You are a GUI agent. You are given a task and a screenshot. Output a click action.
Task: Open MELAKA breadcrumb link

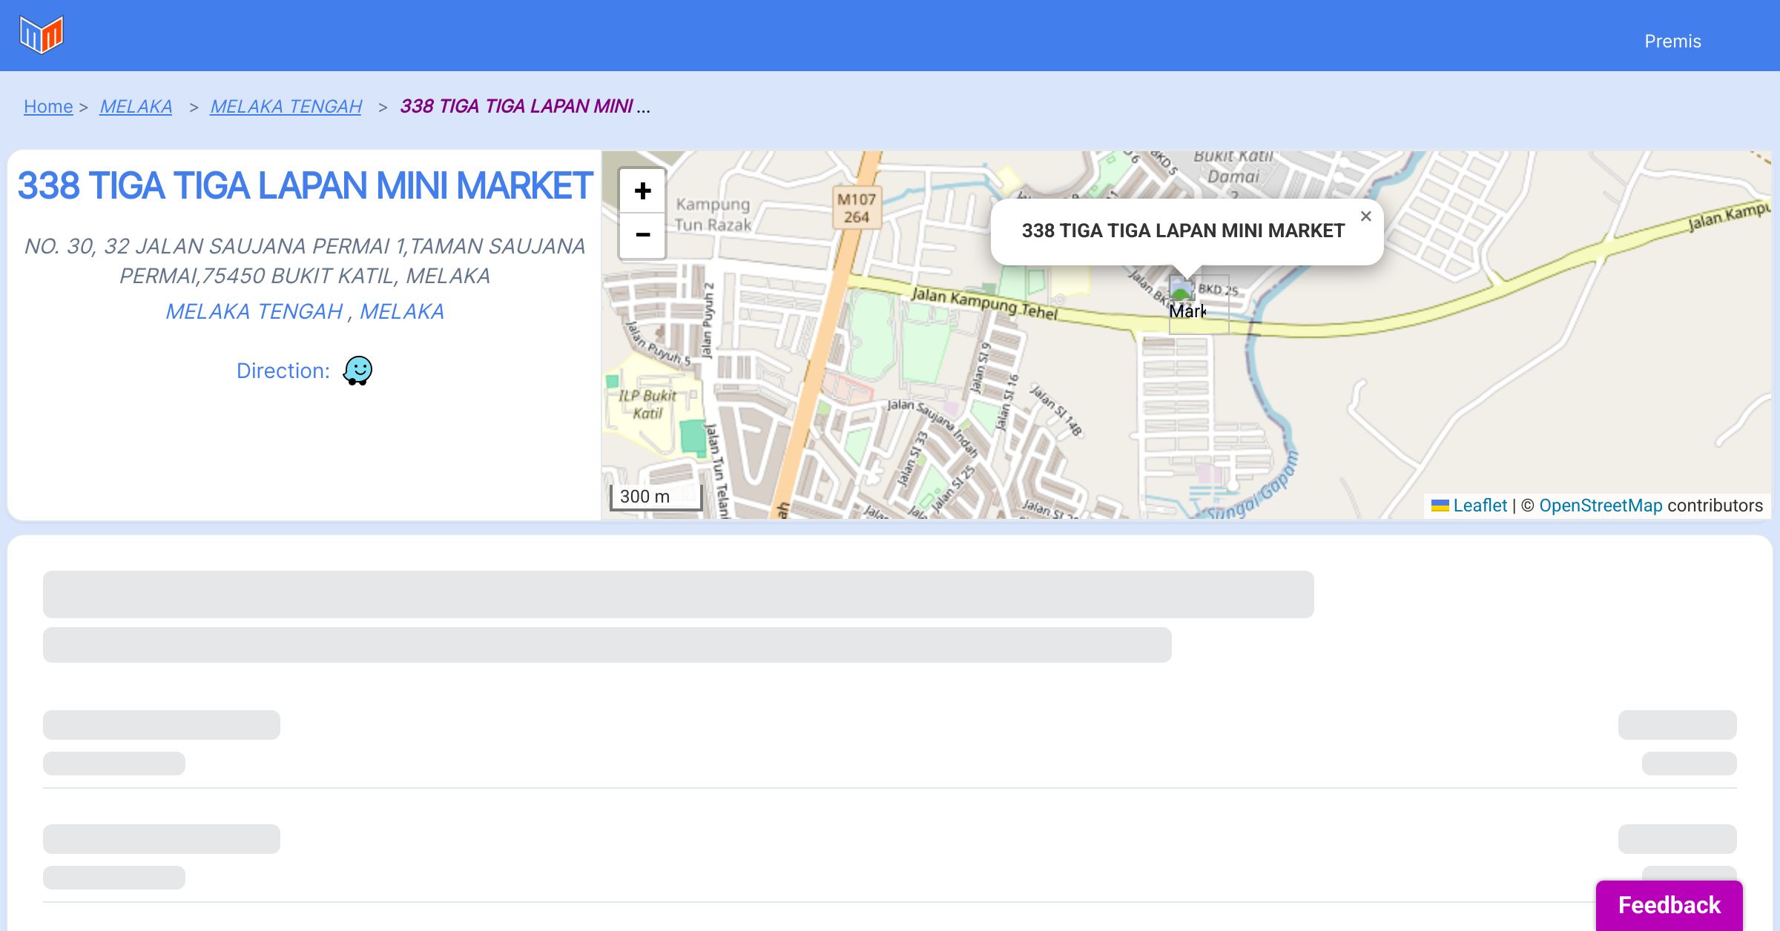point(136,107)
